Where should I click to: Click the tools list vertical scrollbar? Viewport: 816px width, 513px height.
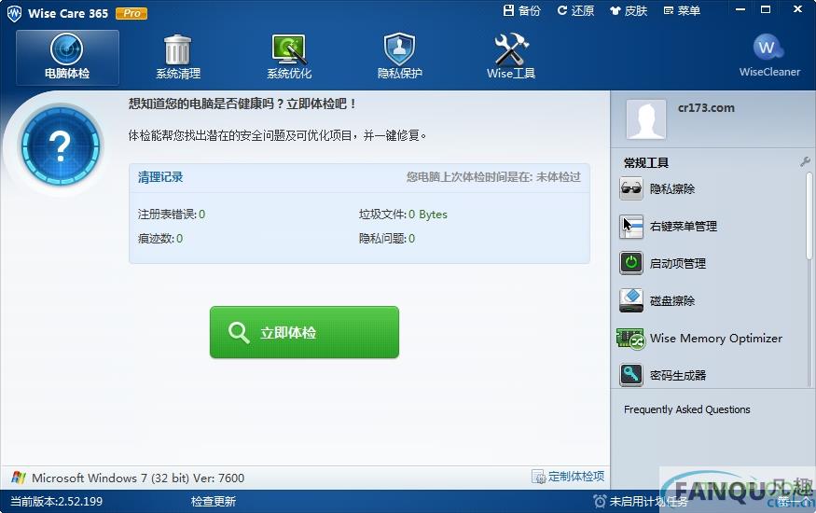pyautogui.click(x=809, y=215)
